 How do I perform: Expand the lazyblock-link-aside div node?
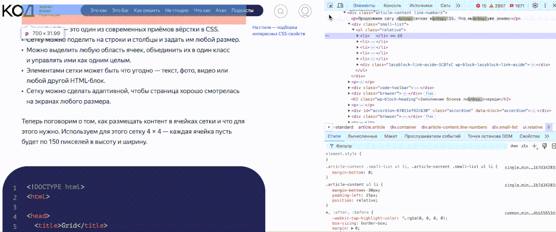click(x=358, y=65)
